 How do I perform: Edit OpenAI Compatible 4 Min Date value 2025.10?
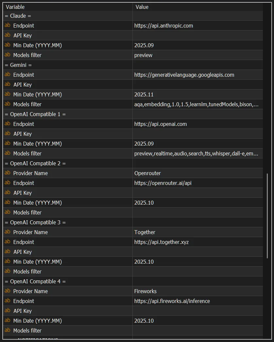click(x=198, y=321)
